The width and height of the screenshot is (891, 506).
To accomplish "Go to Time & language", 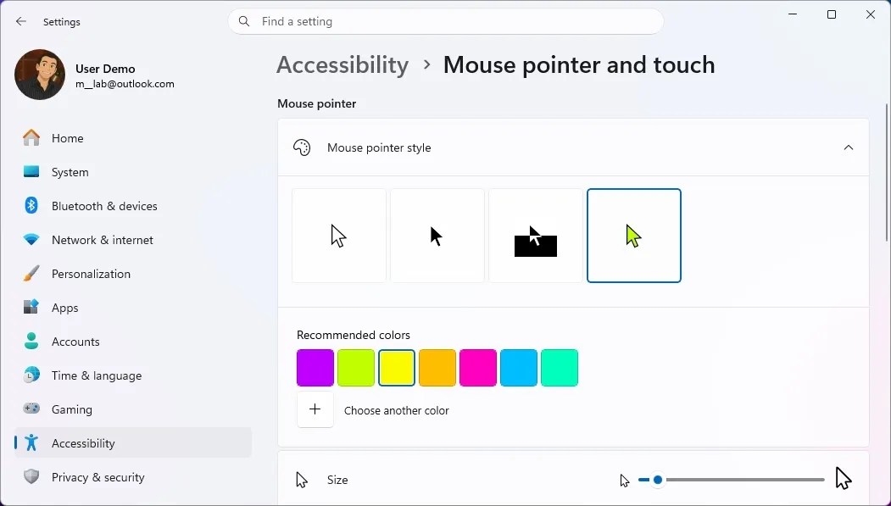I will coord(133,375).
